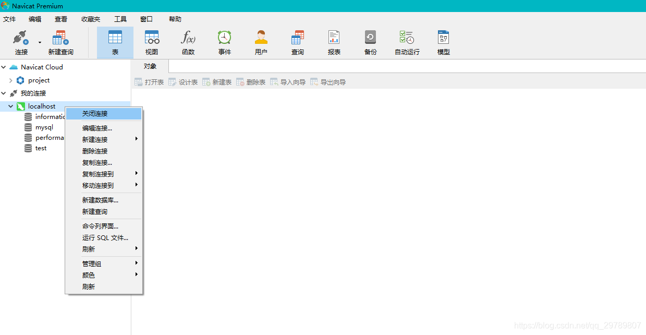Open the Favorites (收藏夹) menu
This screenshot has height=335, width=646.
click(91, 19)
